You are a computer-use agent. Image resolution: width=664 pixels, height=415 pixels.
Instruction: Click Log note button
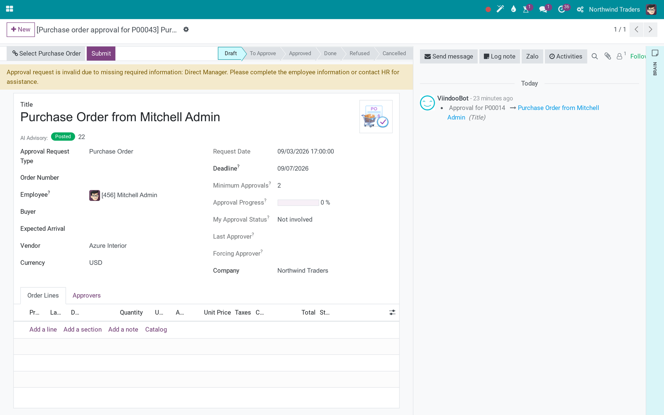[x=499, y=56]
